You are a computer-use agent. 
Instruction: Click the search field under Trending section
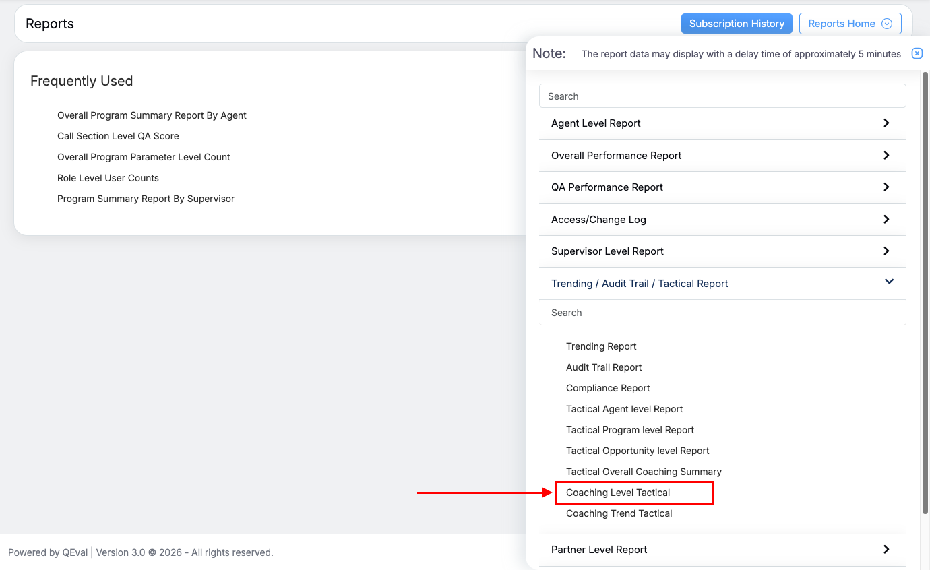[x=722, y=313]
